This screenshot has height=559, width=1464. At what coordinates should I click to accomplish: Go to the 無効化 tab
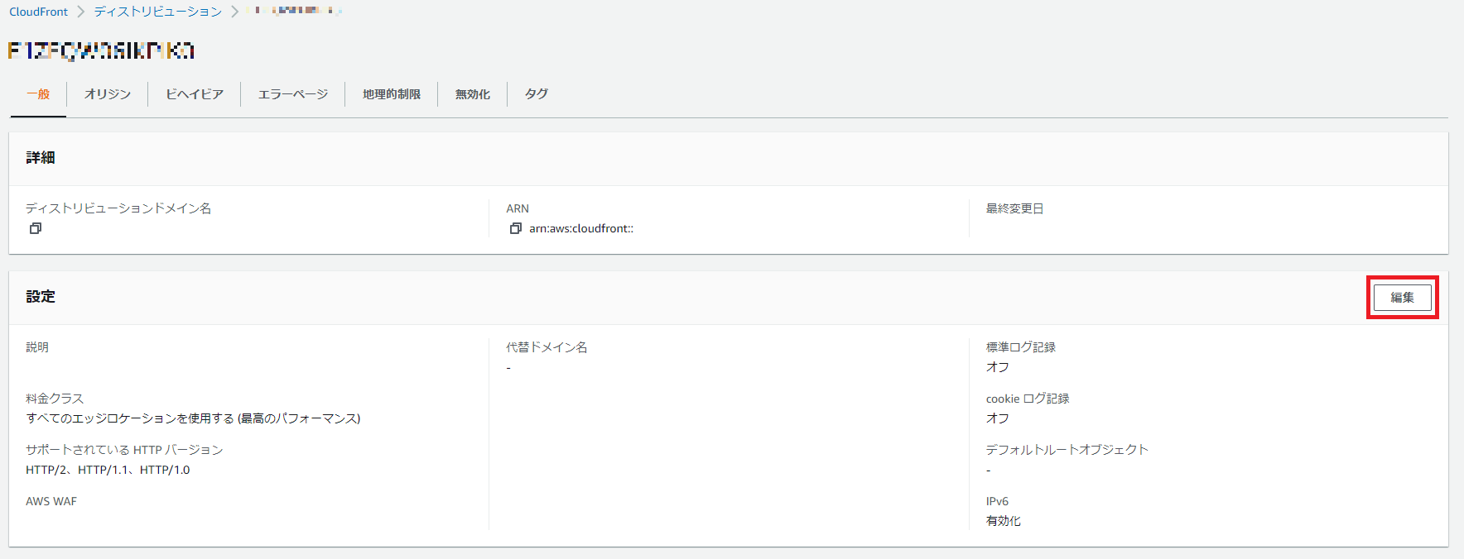click(473, 94)
